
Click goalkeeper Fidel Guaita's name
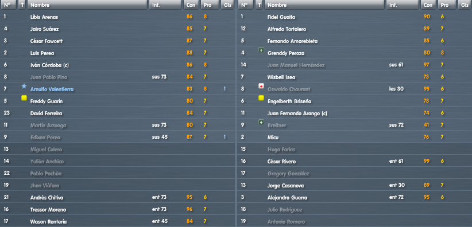tap(281, 17)
